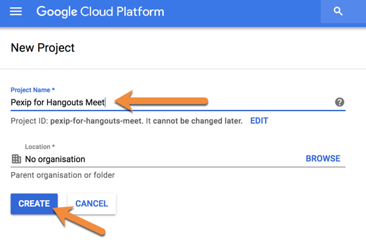Click the Project Name field label
The image size is (366, 240).
click(x=33, y=90)
